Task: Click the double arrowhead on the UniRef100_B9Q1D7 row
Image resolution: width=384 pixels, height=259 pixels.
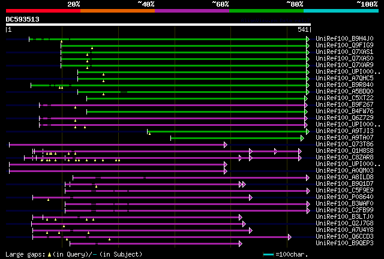Action: pos(242,184)
